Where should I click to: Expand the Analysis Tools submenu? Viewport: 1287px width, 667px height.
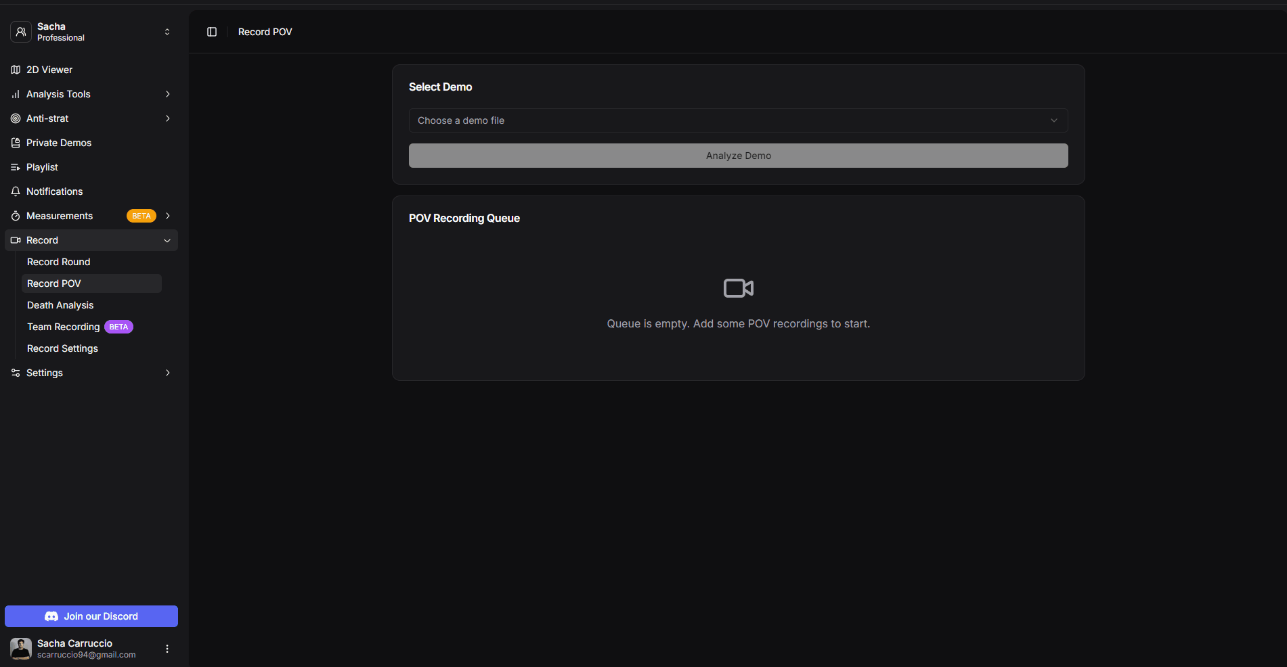[167, 94]
